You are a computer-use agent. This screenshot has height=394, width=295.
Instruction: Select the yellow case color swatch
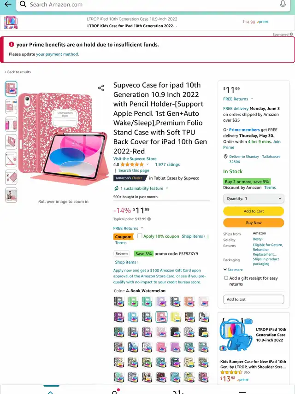(176, 317)
